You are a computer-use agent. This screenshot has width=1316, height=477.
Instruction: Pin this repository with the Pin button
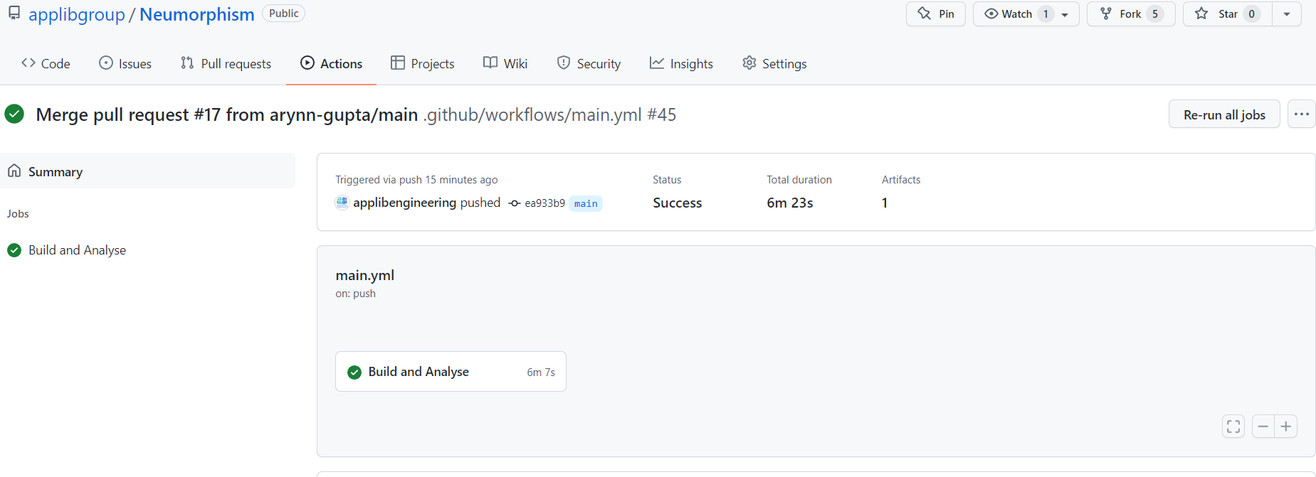935,14
